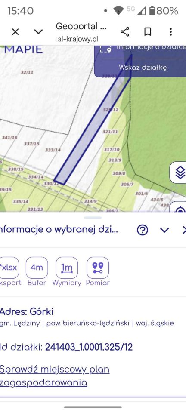Open the browser three-dot menu

point(171,32)
